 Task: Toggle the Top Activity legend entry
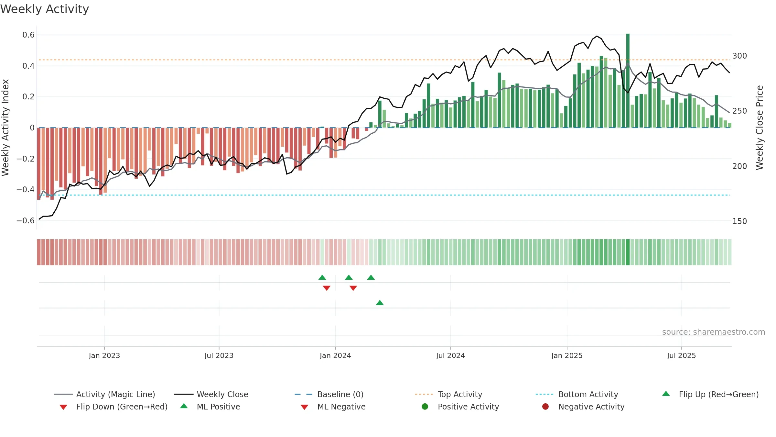(449, 394)
